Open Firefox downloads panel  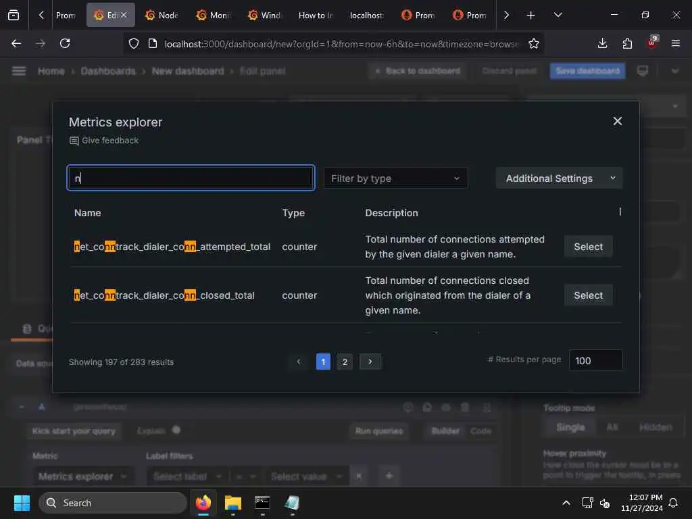pyautogui.click(x=602, y=43)
